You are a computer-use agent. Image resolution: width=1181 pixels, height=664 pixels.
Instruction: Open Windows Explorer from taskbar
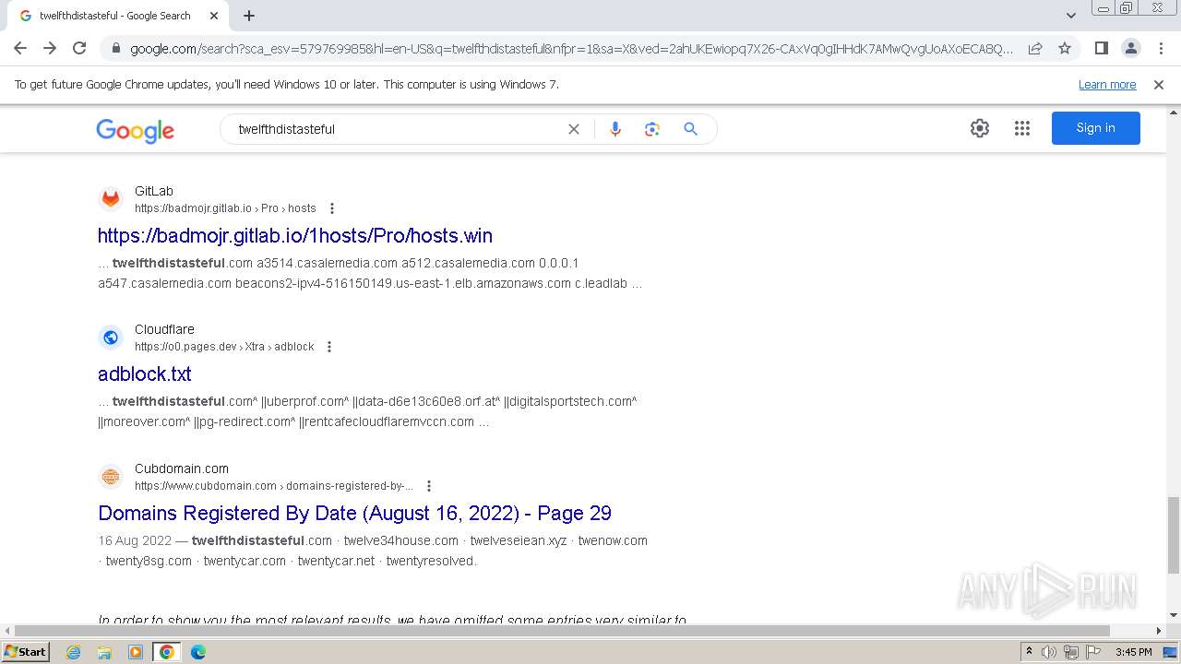tap(104, 652)
